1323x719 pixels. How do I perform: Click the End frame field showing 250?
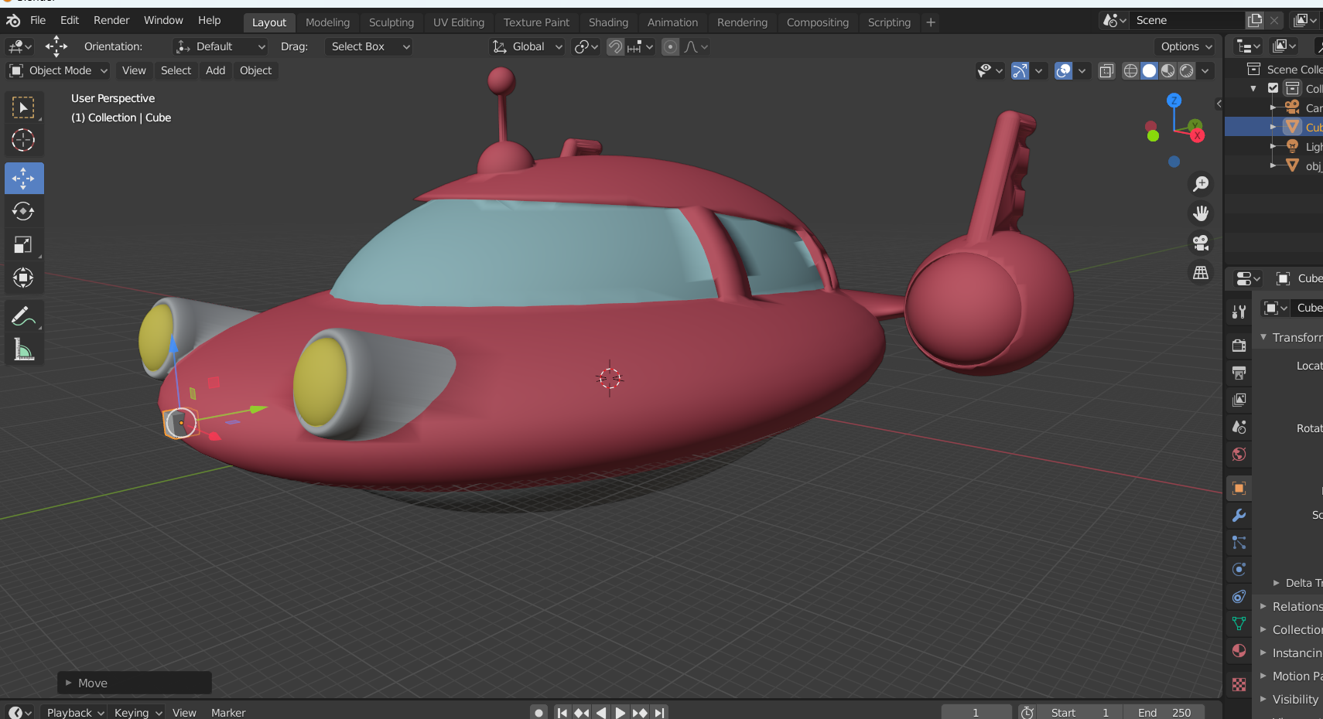pos(1165,712)
